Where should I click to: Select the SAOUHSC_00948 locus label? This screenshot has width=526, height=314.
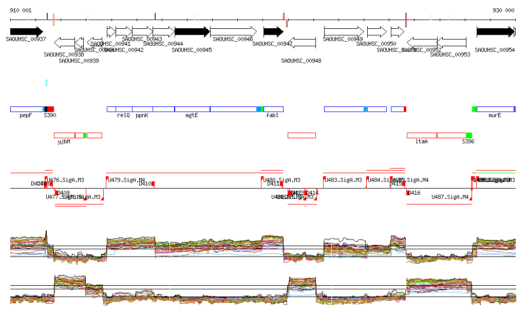pos(301,61)
